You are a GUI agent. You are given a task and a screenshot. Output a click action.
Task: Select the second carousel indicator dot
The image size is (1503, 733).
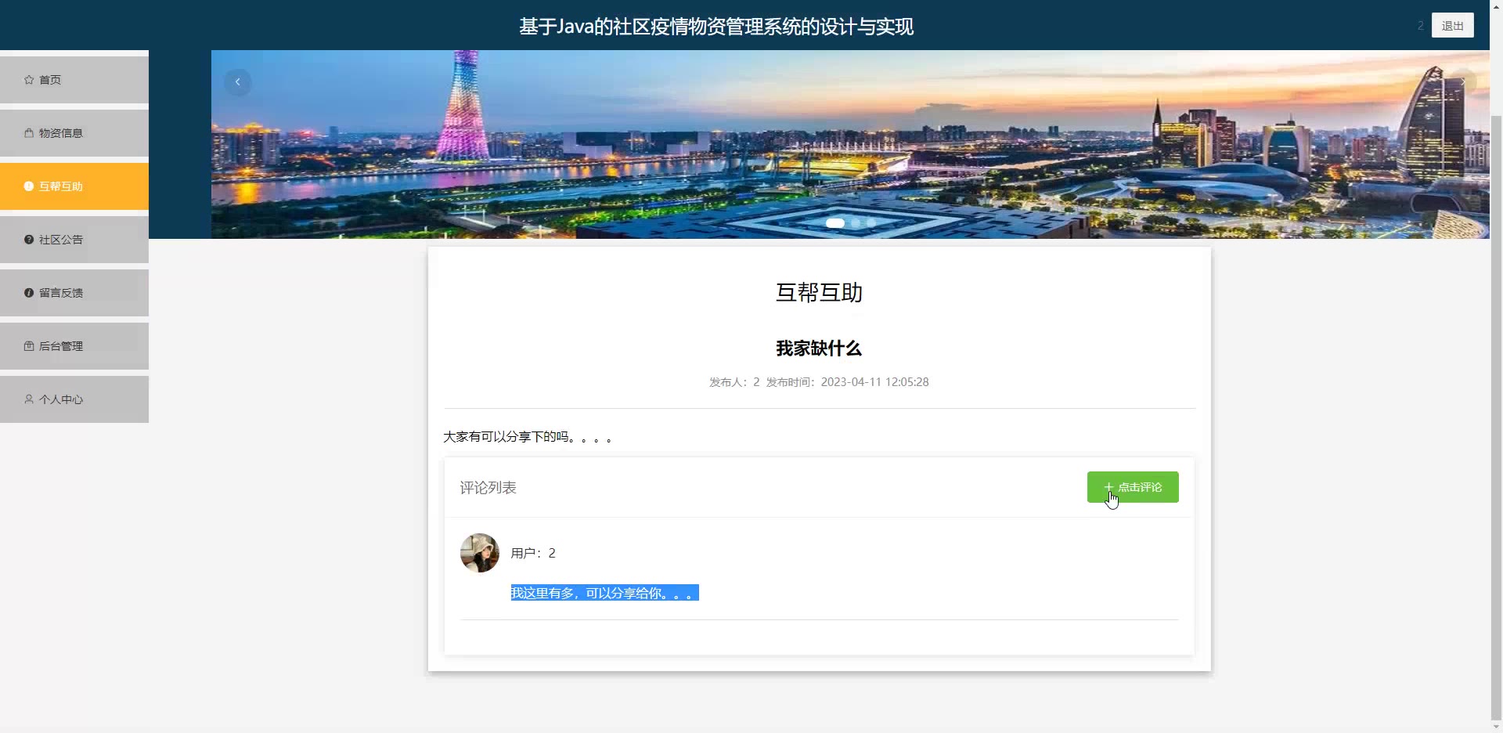[x=856, y=223]
